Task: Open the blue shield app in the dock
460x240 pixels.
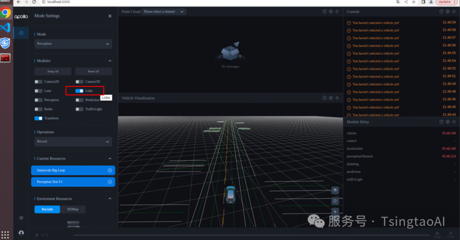Action: [5, 43]
